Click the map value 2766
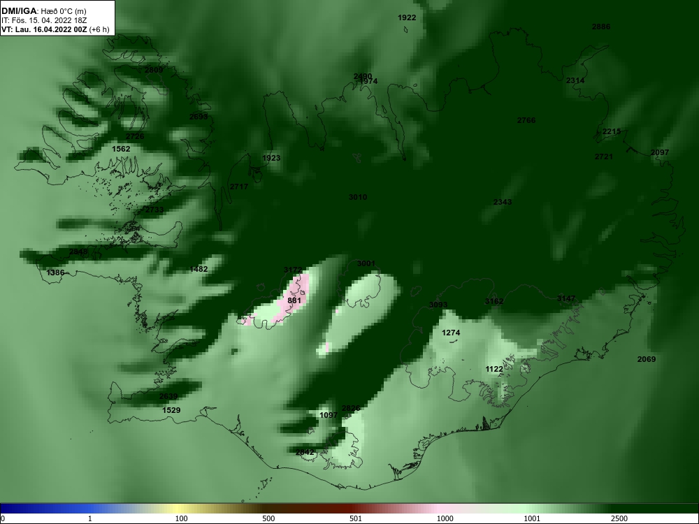699x524 pixels. click(x=526, y=120)
